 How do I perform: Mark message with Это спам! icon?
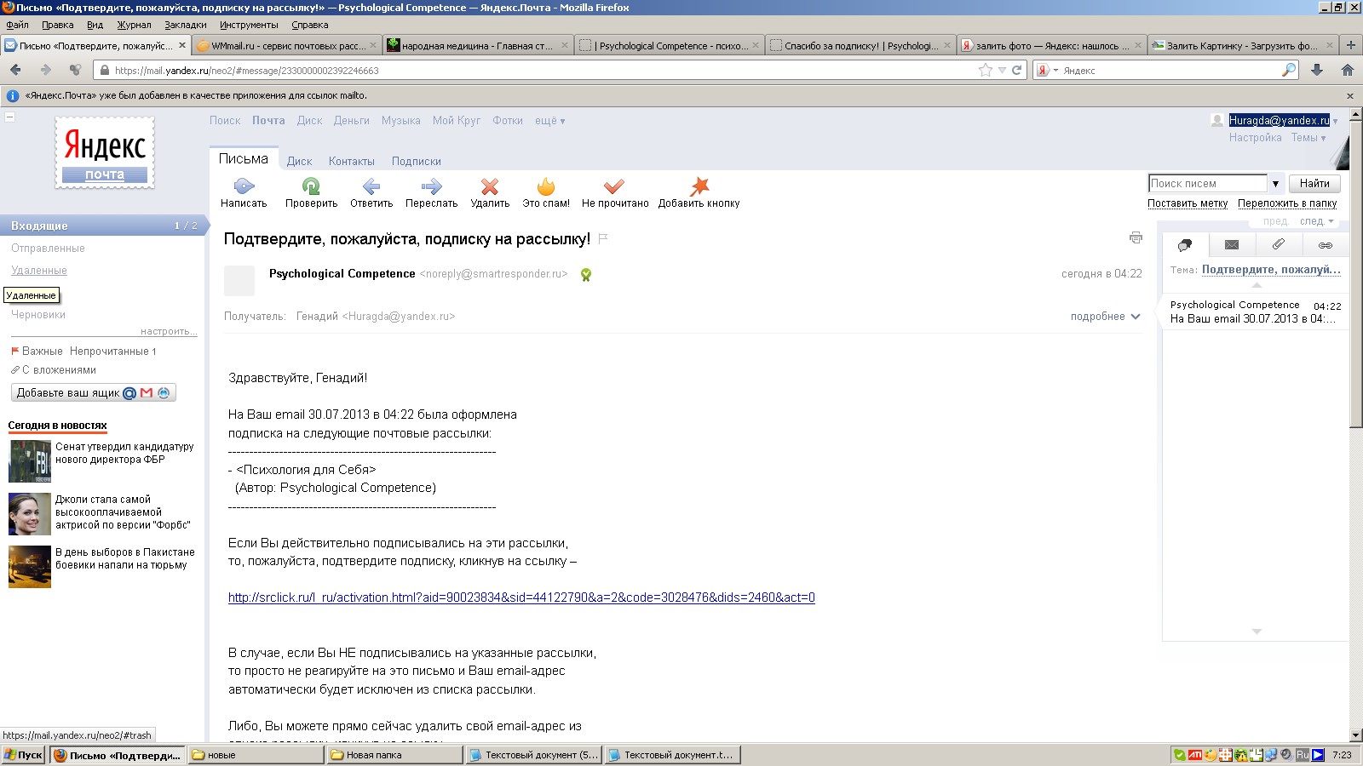(546, 186)
